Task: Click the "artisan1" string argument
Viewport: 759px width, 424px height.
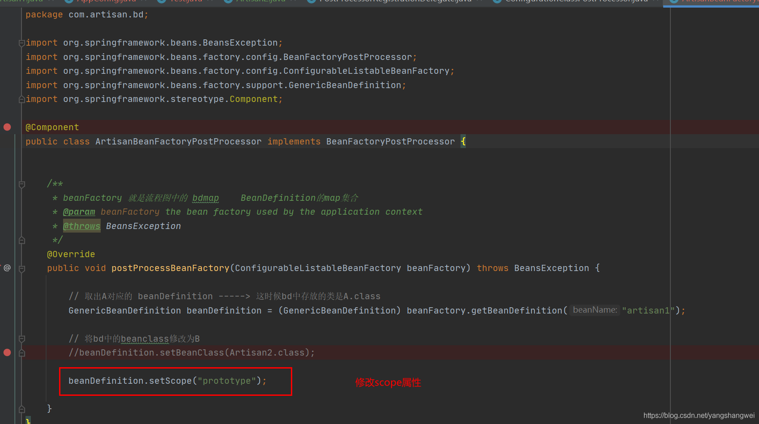Action: coord(648,310)
